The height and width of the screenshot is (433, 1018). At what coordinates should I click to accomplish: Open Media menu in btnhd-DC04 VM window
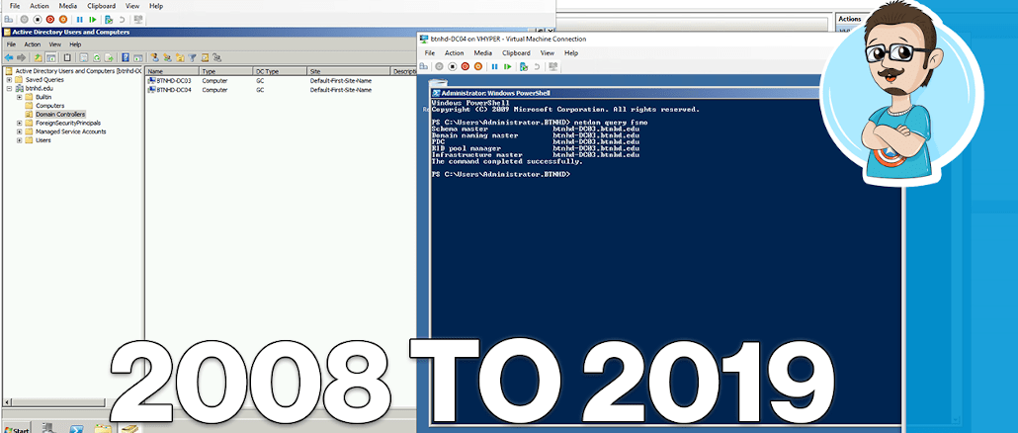pyautogui.click(x=482, y=53)
